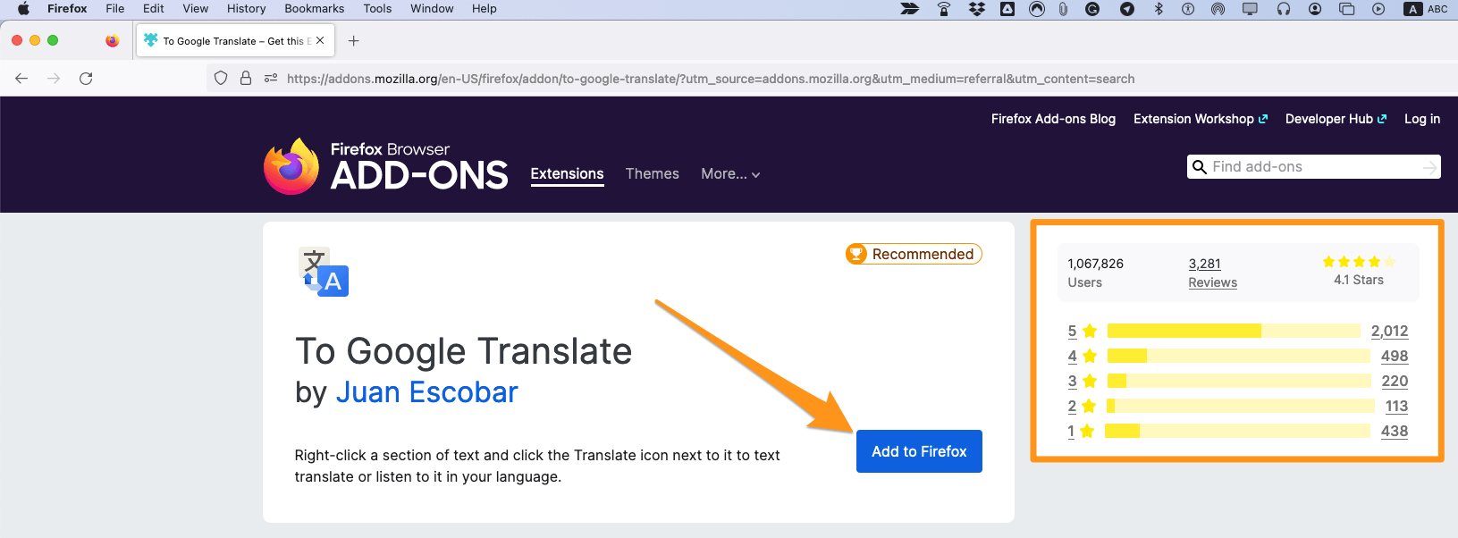1458x538 pixels.
Task: Switch to the Themes tab
Action: tap(653, 173)
